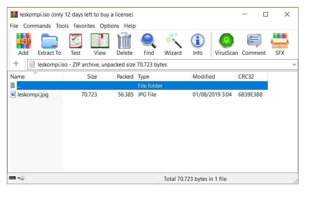Click the 6B39E3B8 CRC32 value
Viewport: 312px width, 198px height.
coord(250,94)
